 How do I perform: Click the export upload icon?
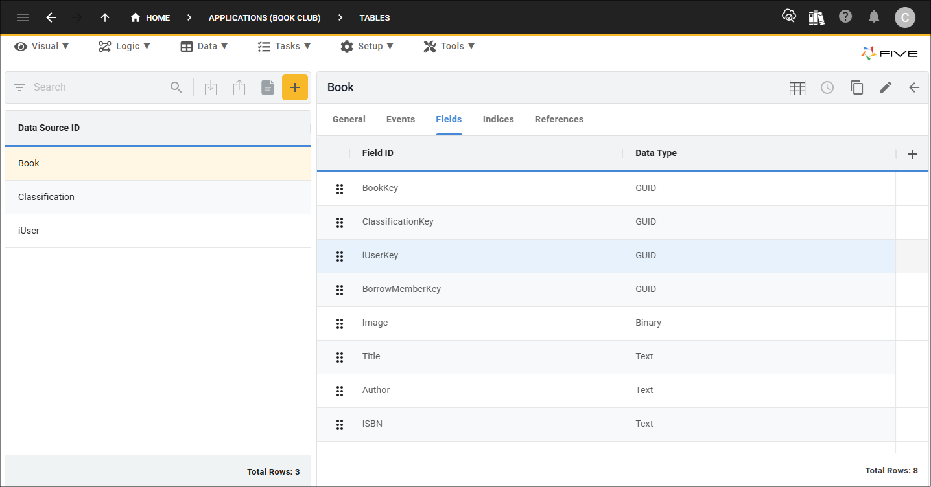point(239,87)
